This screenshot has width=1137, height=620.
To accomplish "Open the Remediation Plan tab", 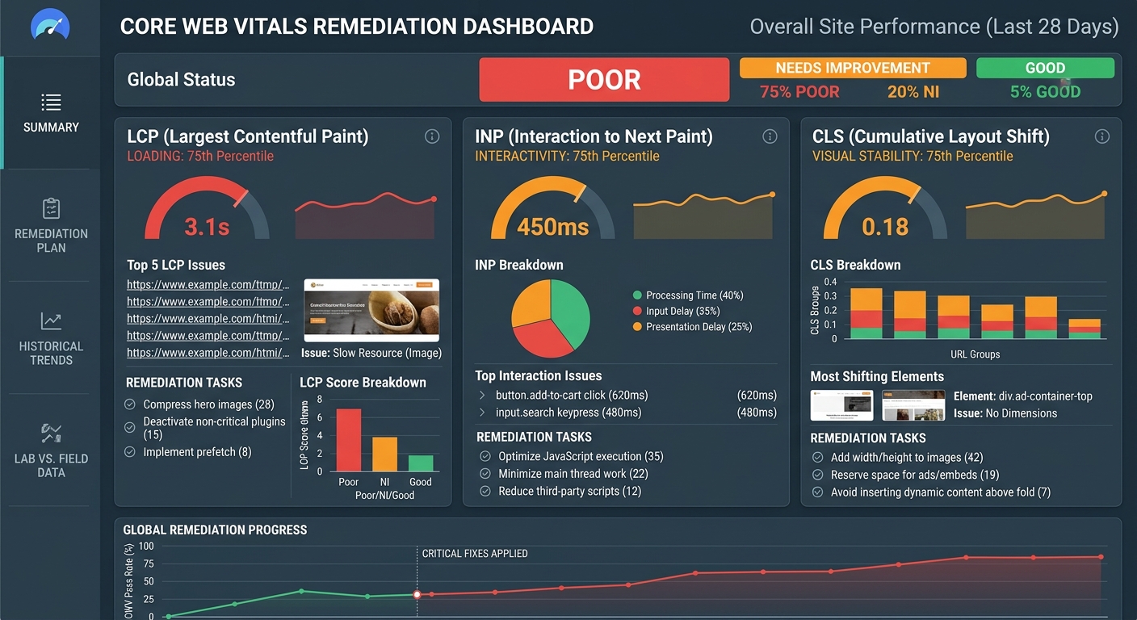I will coord(51,225).
